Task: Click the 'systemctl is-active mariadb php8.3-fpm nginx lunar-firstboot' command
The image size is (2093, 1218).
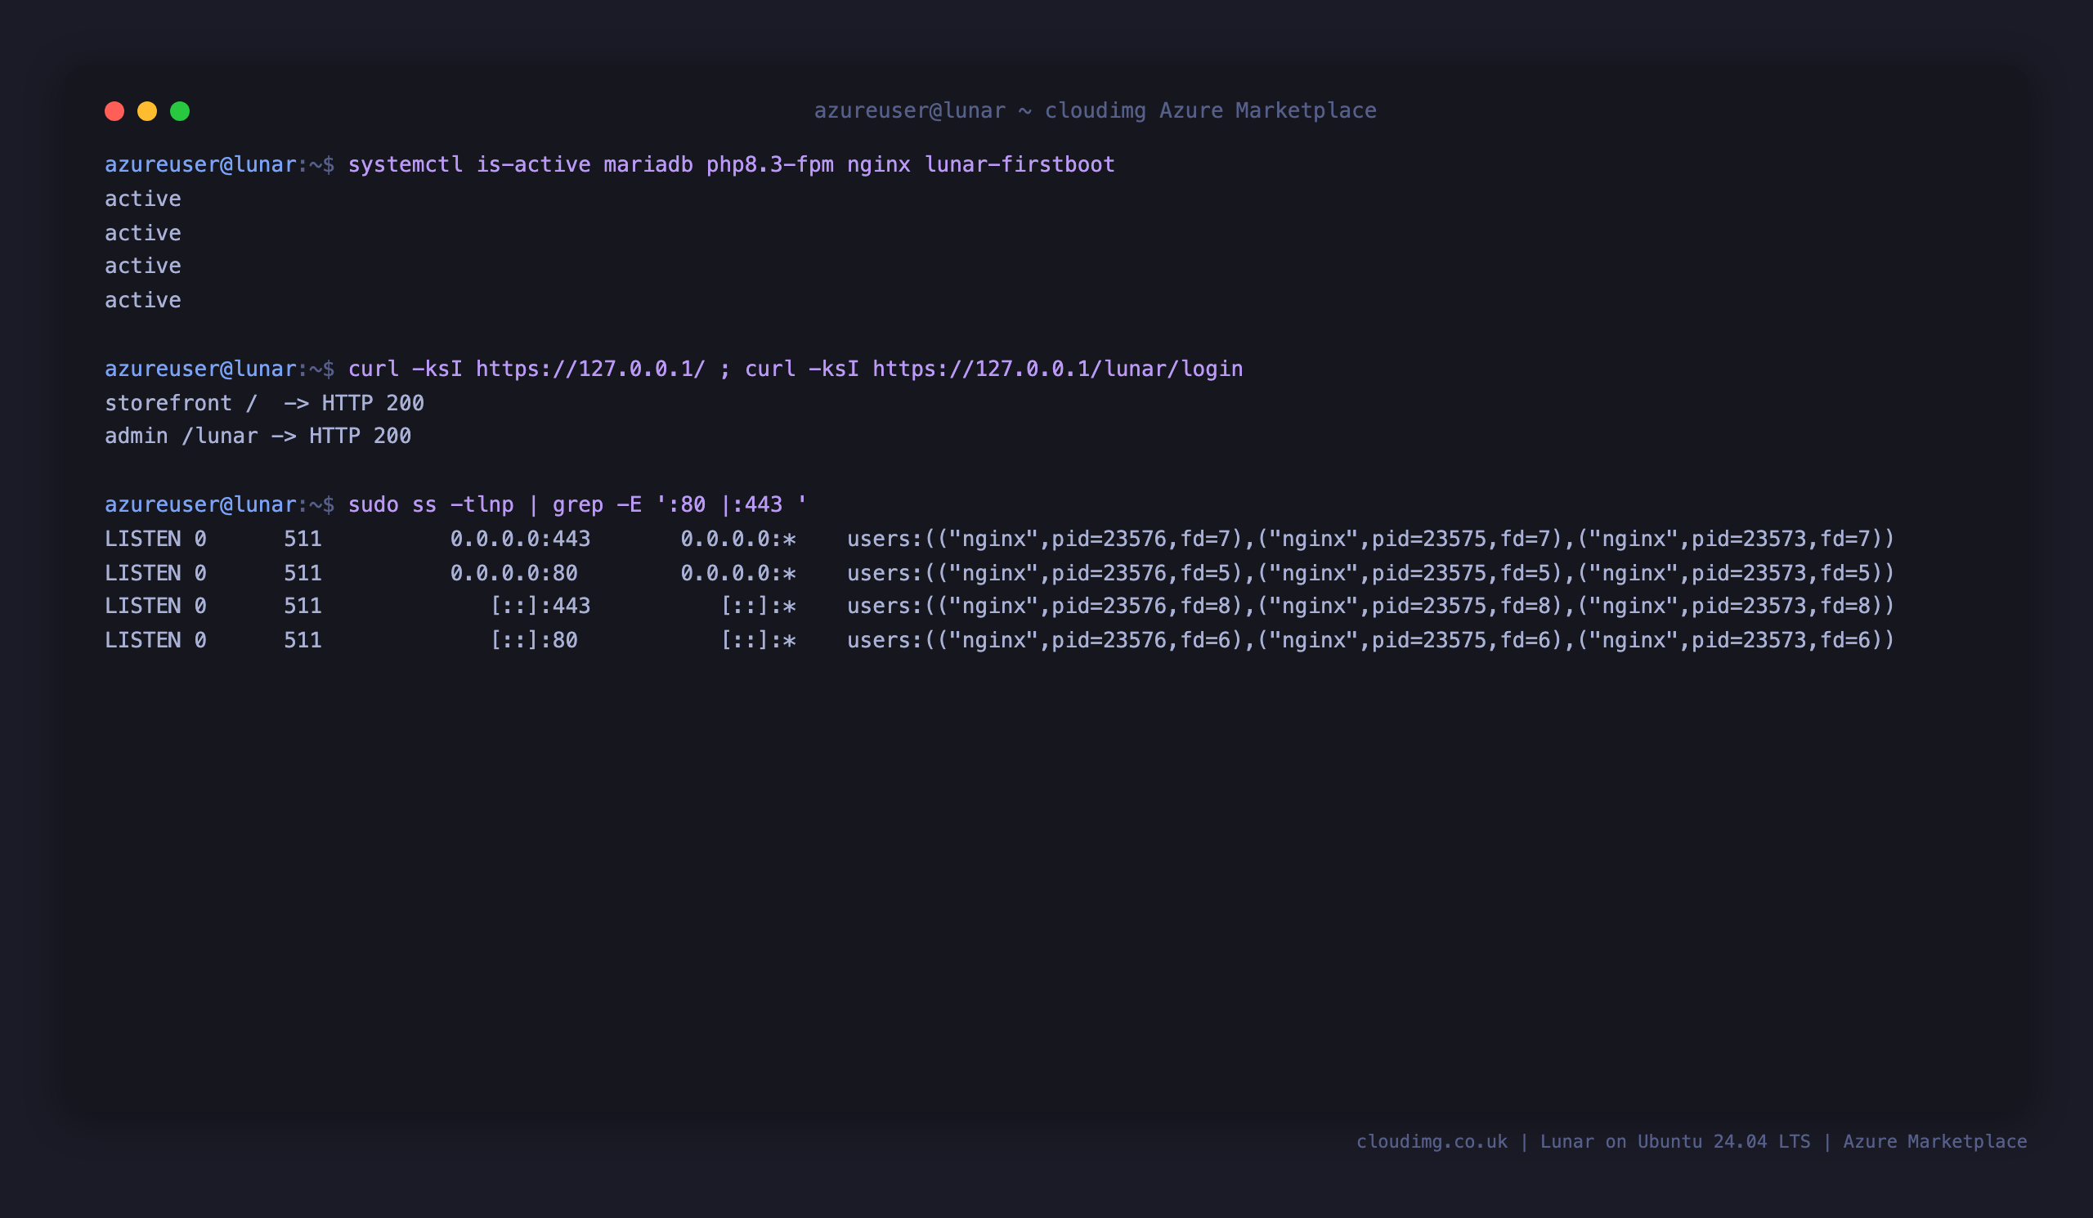Action: coord(731,164)
